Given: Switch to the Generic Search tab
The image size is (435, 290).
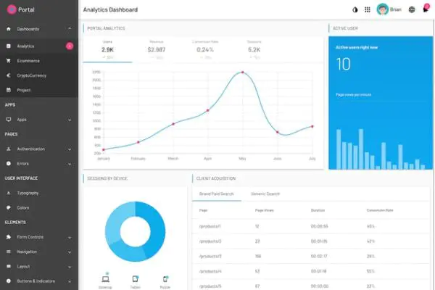Looking at the screenshot, I should [265, 194].
